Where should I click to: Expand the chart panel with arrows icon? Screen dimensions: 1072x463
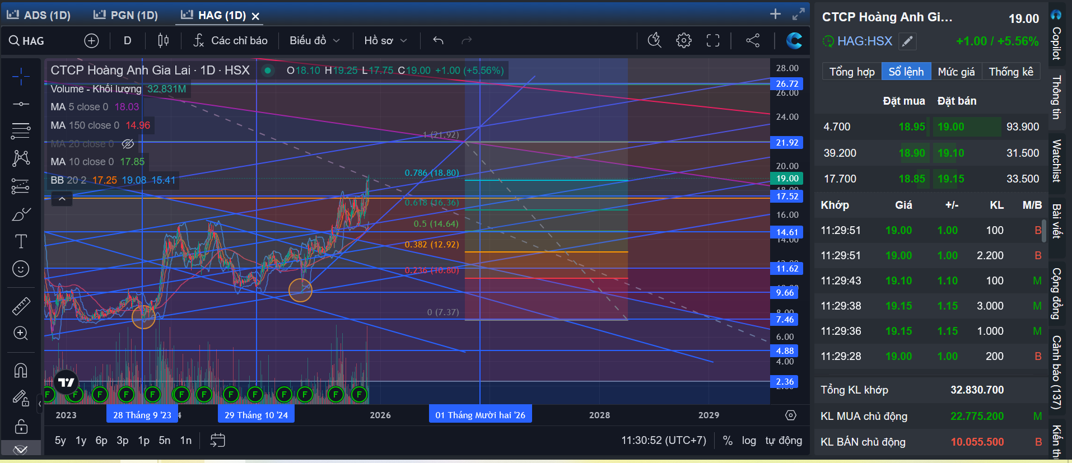(x=799, y=14)
